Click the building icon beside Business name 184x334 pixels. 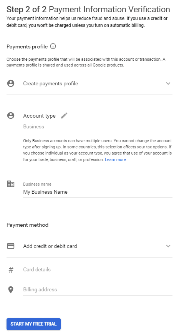11,184
